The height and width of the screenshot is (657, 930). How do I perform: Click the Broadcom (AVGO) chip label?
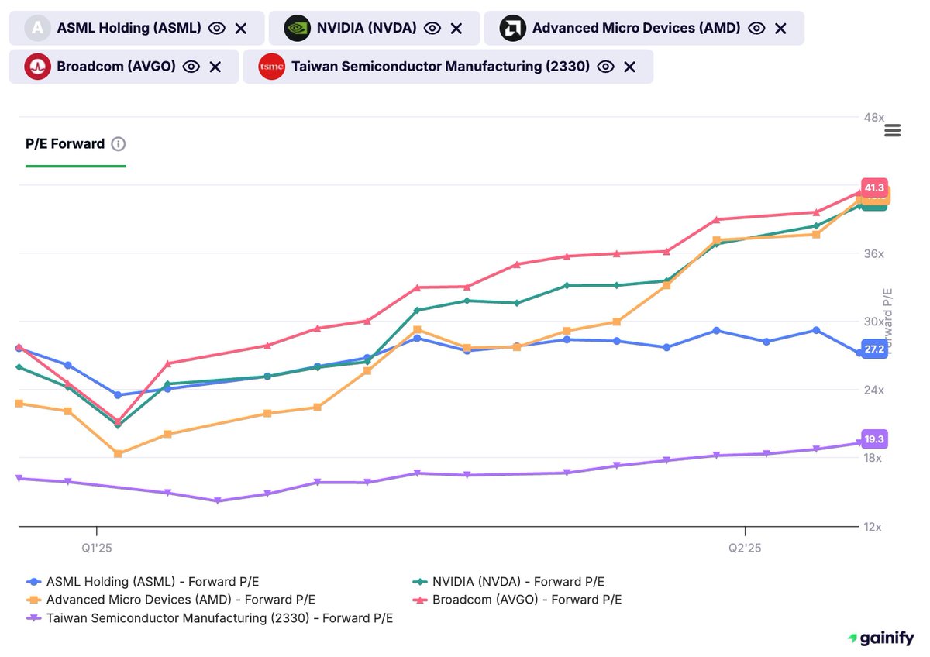coord(116,67)
